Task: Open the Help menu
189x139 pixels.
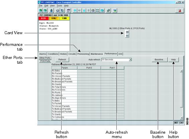Action: coord(66,6)
